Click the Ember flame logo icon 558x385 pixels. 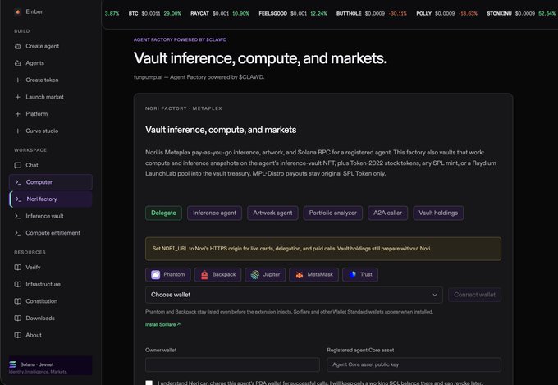(18, 11)
